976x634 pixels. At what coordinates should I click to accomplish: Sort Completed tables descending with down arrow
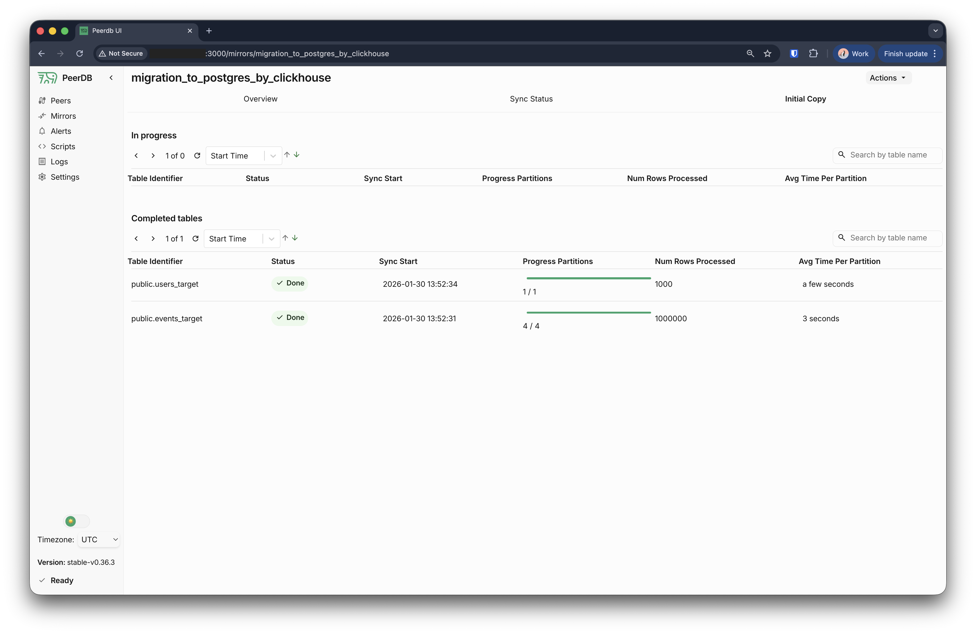click(295, 238)
